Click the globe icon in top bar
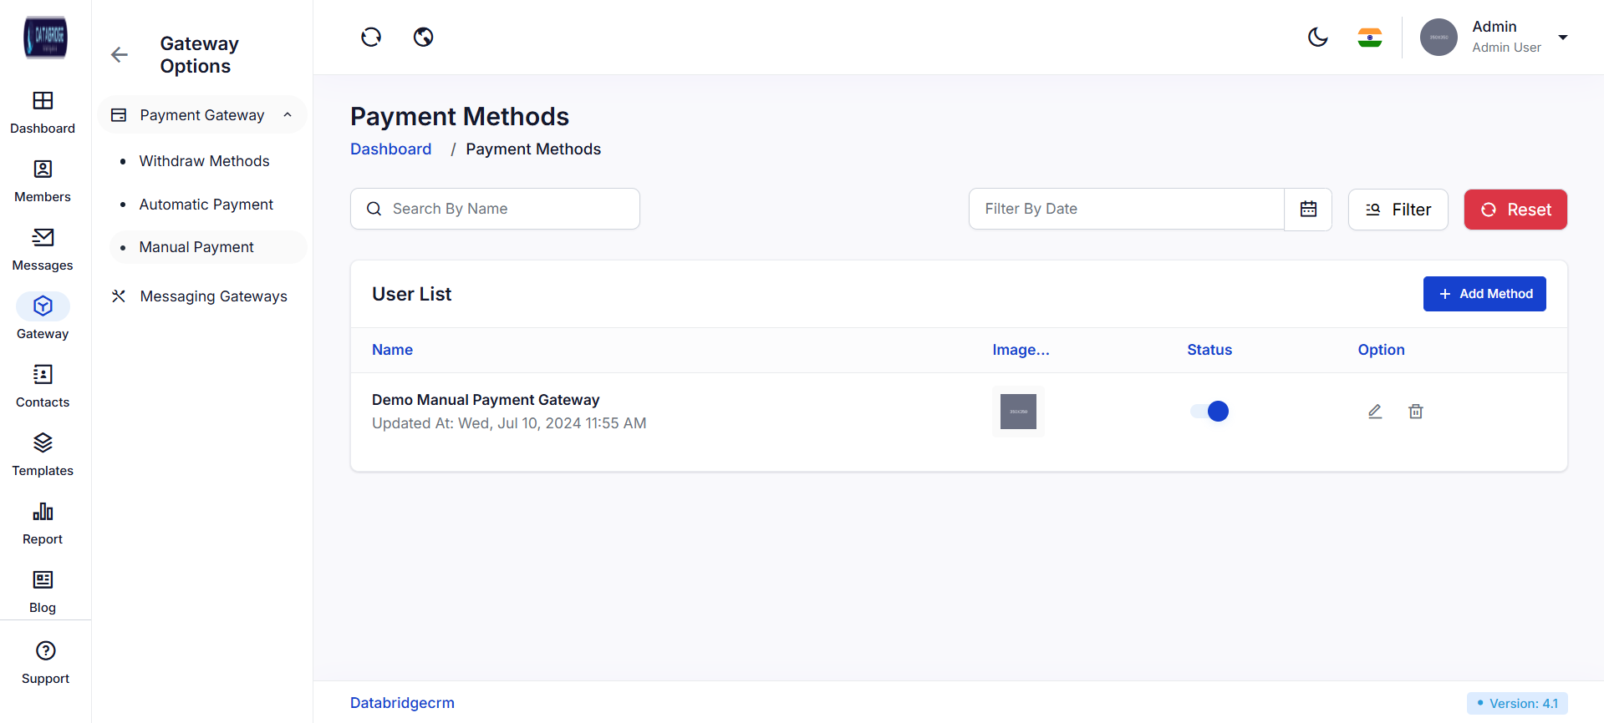The height and width of the screenshot is (723, 1604). (424, 37)
